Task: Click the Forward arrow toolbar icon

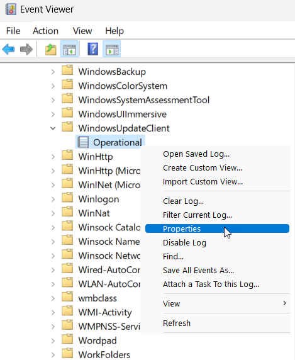Action: tap(26, 49)
